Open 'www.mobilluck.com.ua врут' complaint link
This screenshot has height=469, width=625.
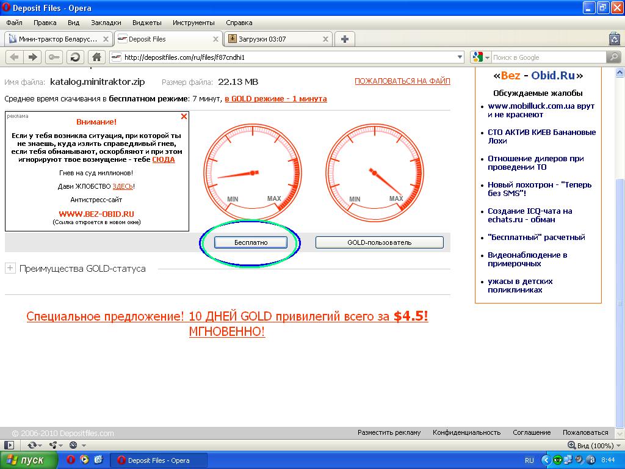(x=541, y=111)
